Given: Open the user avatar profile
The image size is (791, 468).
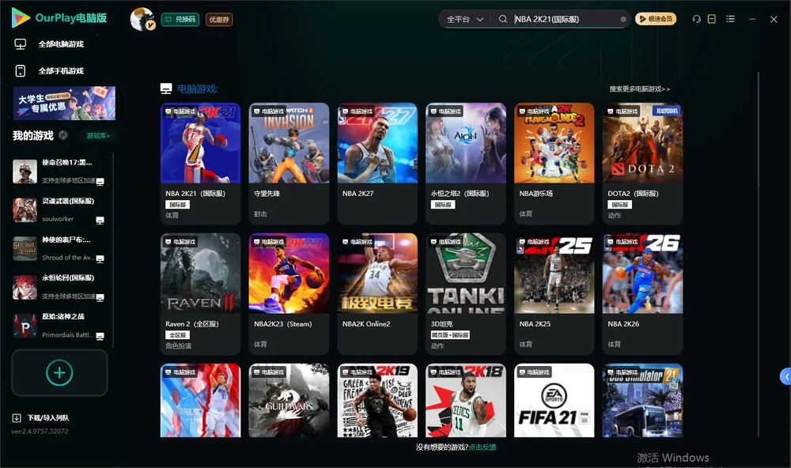Looking at the screenshot, I should (x=142, y=19).
